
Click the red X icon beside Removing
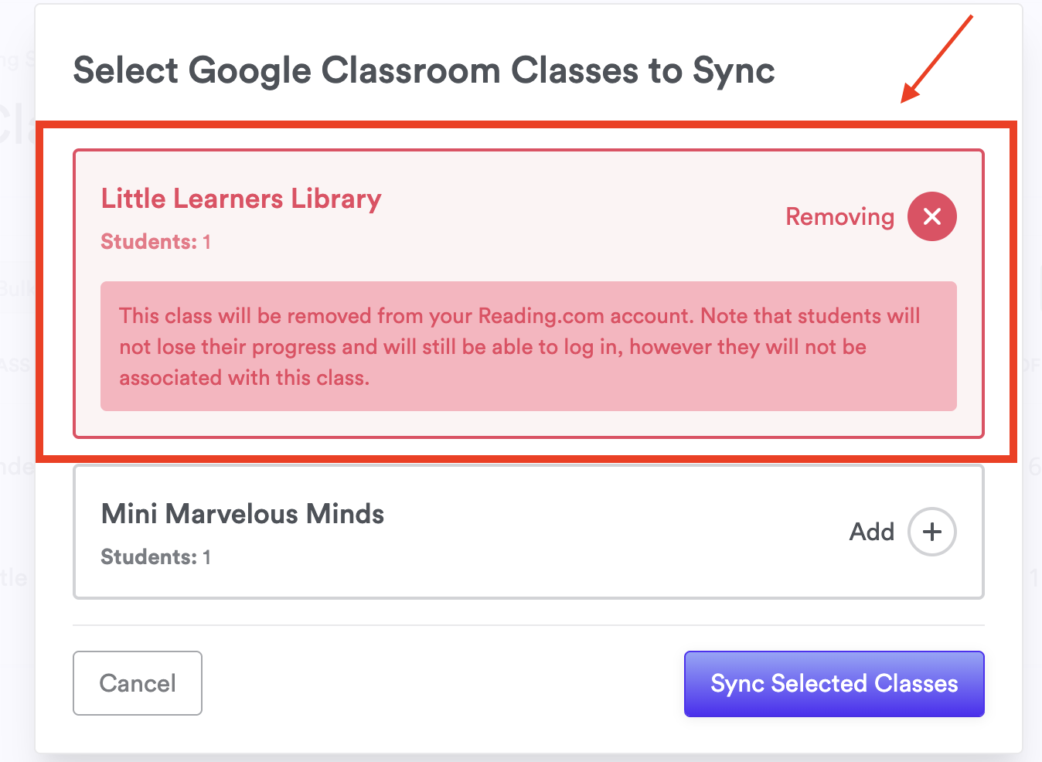tap(931, 216)
